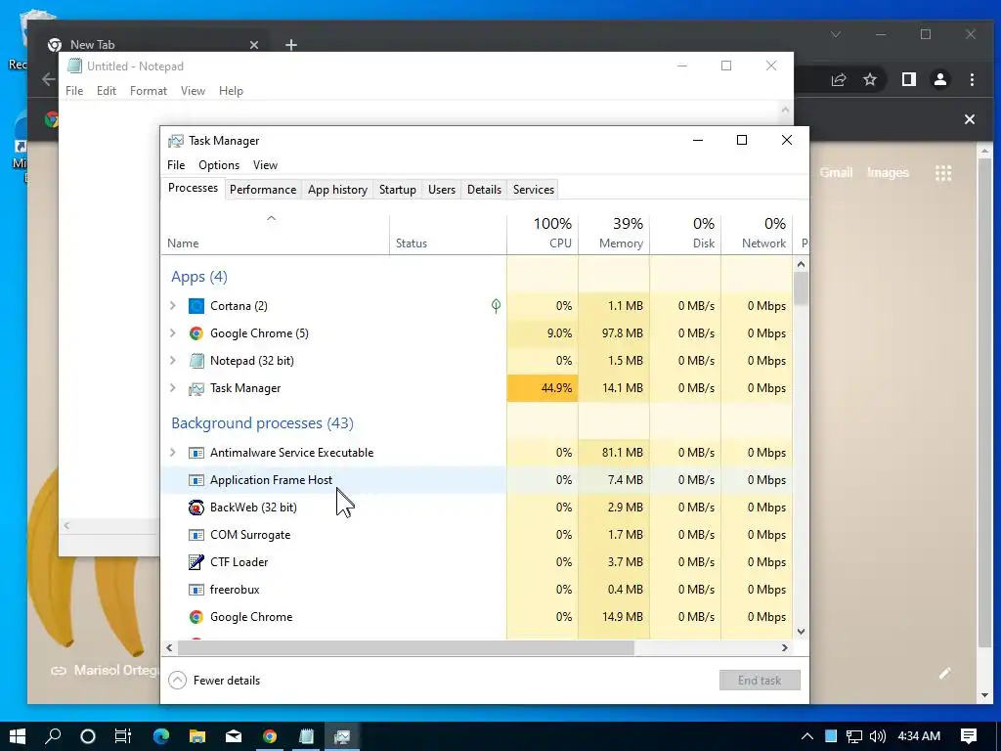1001x751 pixels.
Task: Expand the Task Manager process group
Action: (172, 388)
